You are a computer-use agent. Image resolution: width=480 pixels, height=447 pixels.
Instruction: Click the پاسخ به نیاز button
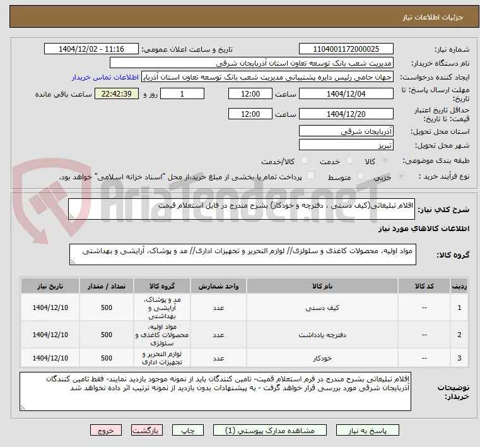367,431
